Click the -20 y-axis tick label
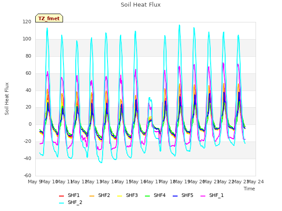The image size is (282, 211). tap(27, 141)
